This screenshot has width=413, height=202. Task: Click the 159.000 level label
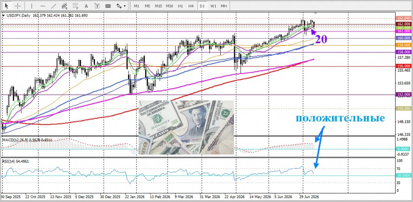coord(403,45)
